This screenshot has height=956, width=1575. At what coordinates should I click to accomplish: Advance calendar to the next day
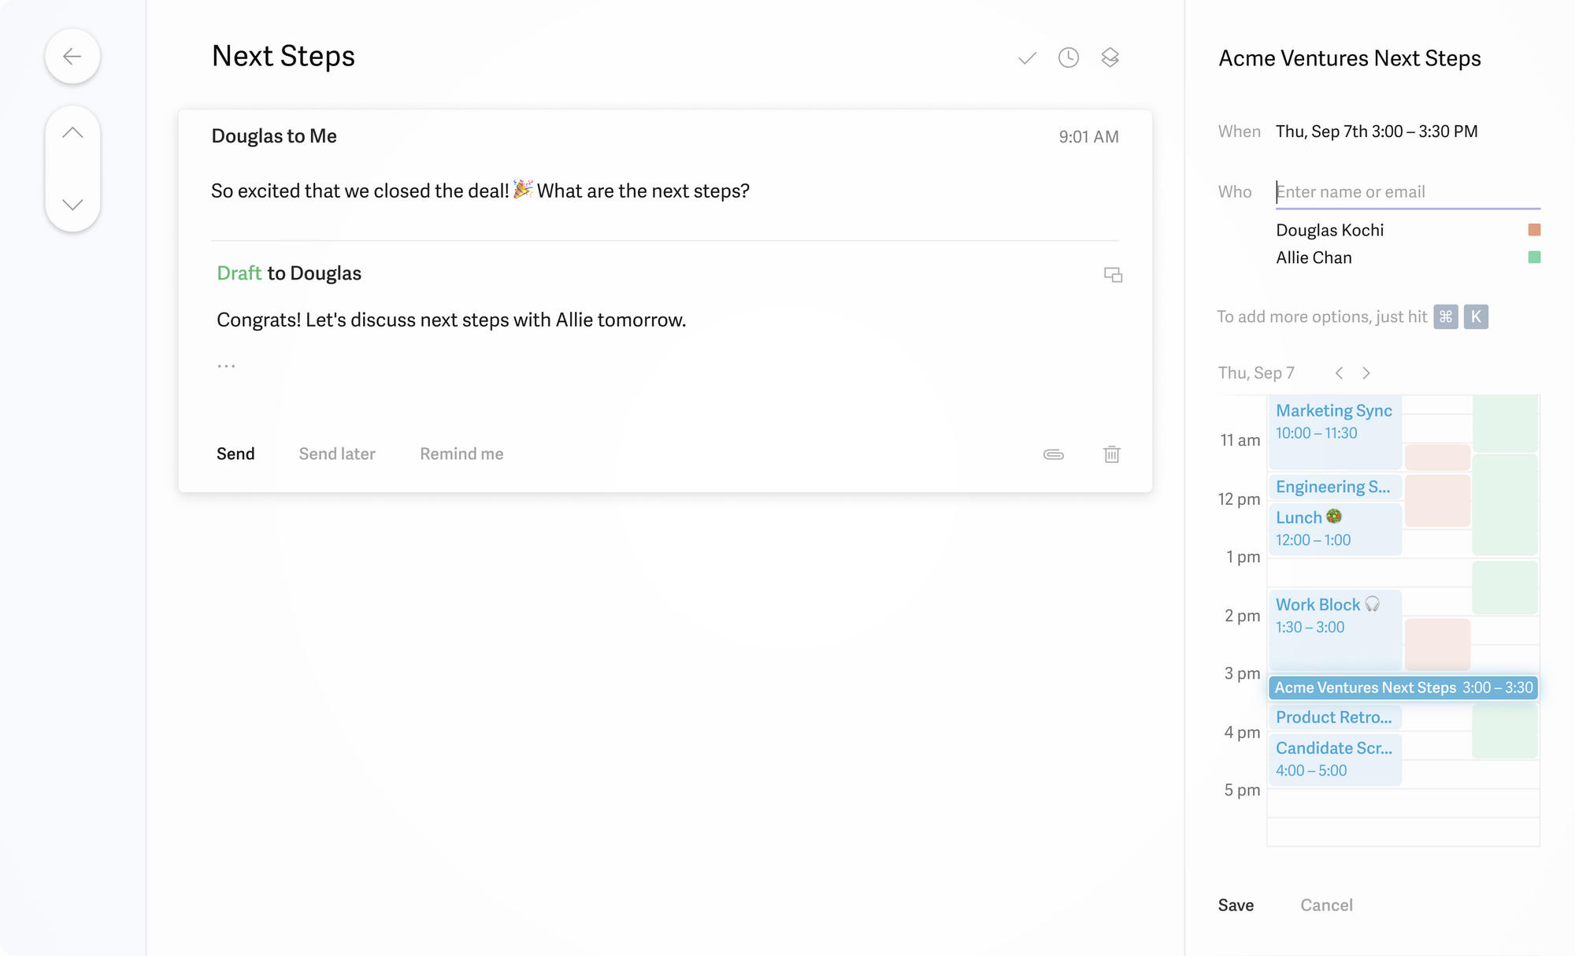[1366, 373]
